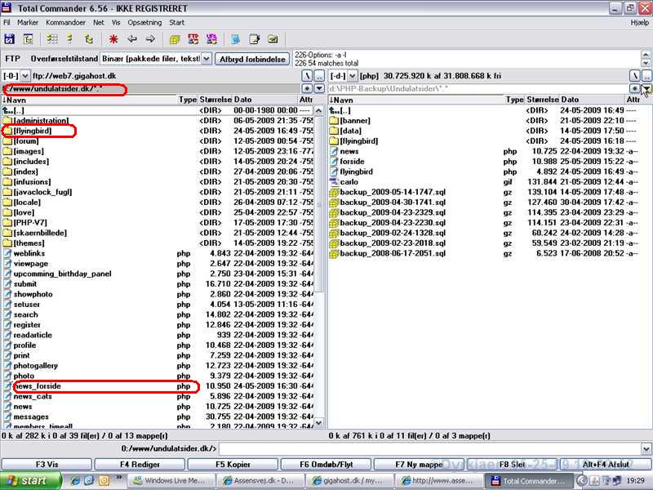Image resolution: width=653 pixels, height=490 pixels.
Task: Open right panel directory history arrow
Action: (646, 89)
